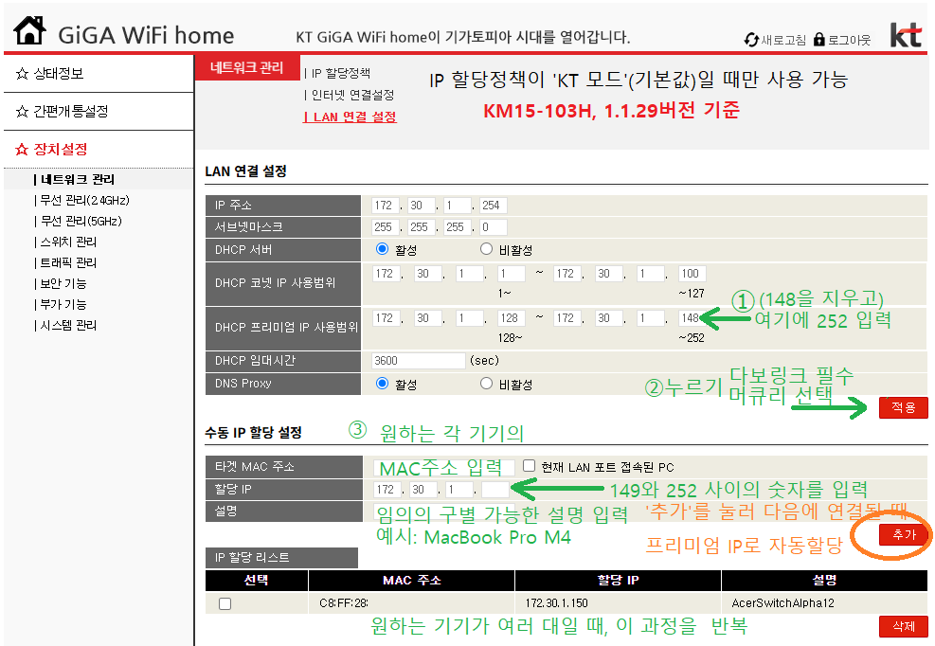Screen dimensions: 935x646
Task: Click the star icon beside 상태정보
Action: point(22,73)
